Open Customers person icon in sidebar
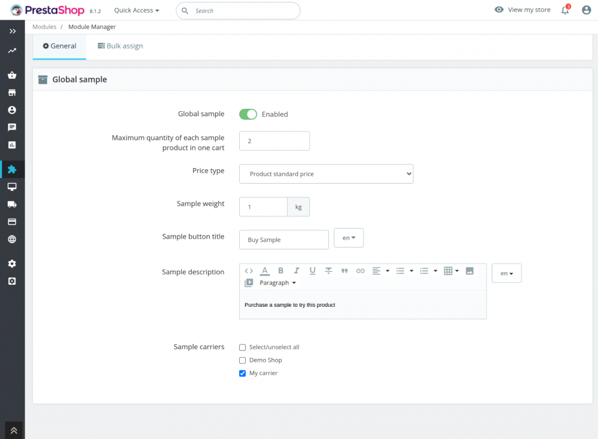 click(12, 110)
